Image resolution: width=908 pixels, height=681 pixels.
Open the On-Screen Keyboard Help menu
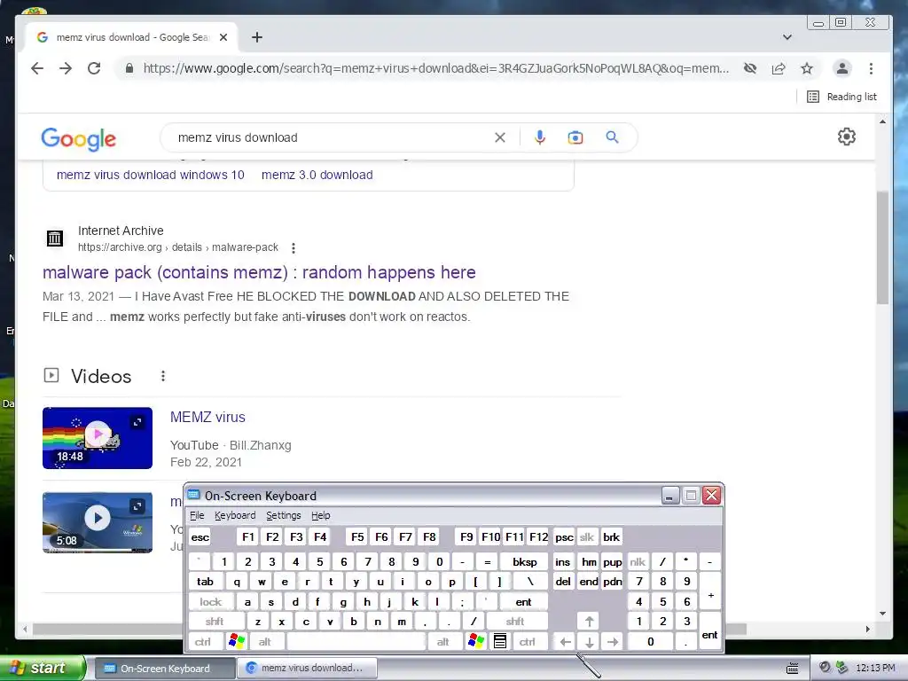click(x=320, y=515)
